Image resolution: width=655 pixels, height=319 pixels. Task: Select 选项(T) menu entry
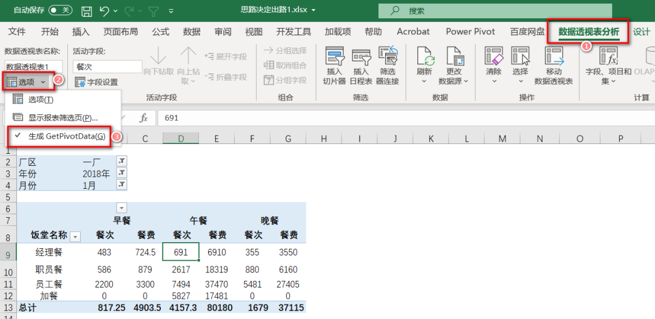tap(64, 100)
